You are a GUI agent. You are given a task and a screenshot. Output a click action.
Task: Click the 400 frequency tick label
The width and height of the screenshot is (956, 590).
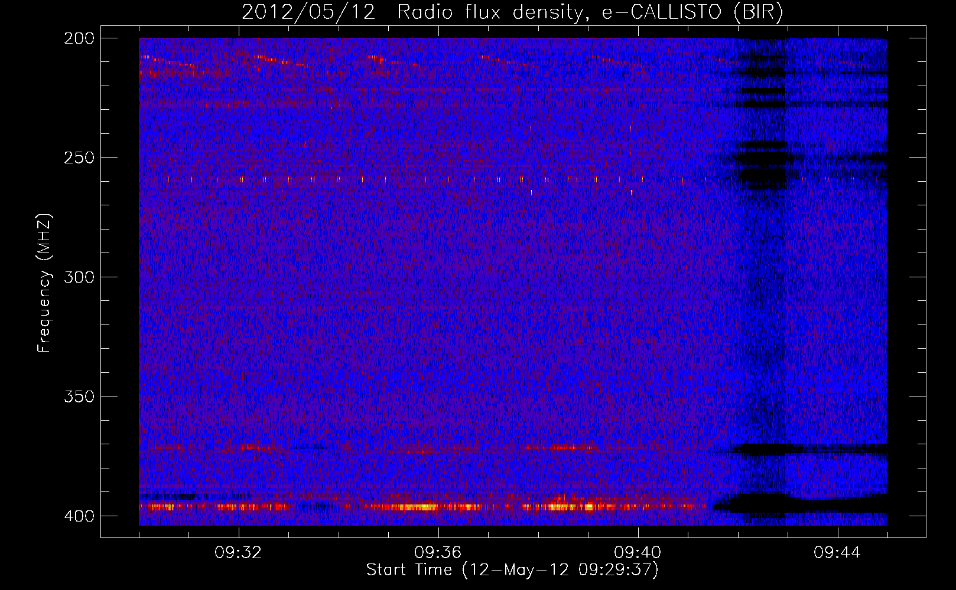tap(79, 516)
